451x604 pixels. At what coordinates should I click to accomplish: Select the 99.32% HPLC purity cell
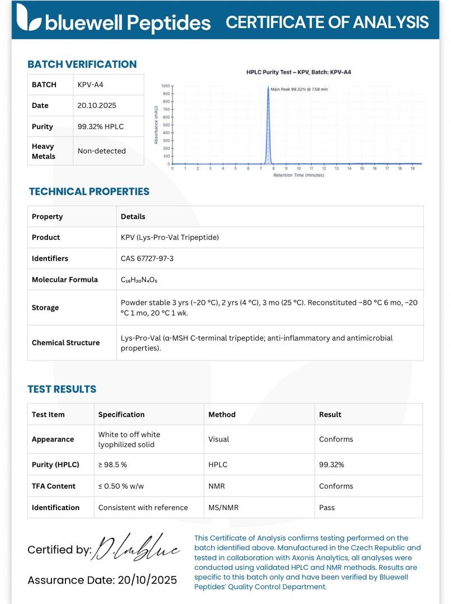pyautogui.click(x=108, y=126)
